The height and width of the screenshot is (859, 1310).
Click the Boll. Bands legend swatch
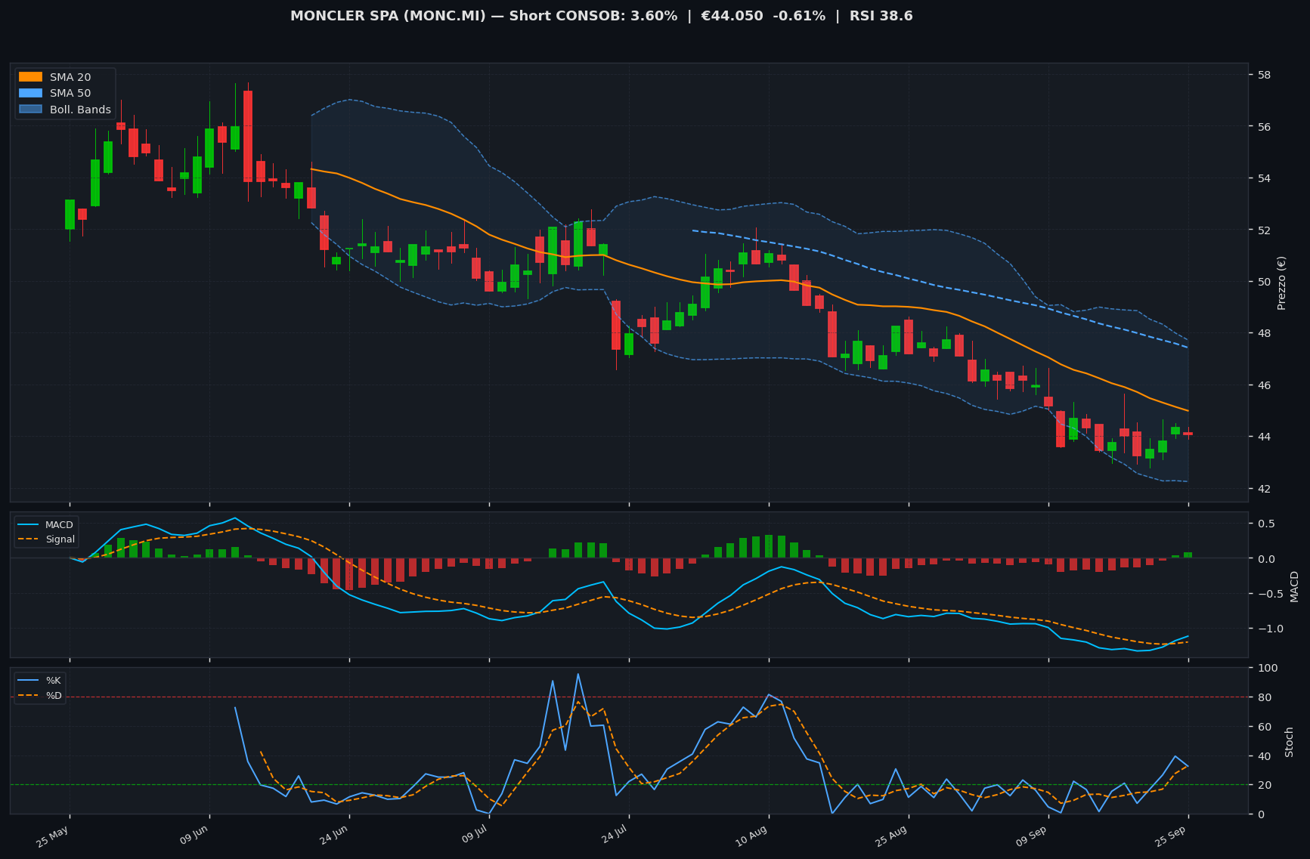click(x=30, y=110)
